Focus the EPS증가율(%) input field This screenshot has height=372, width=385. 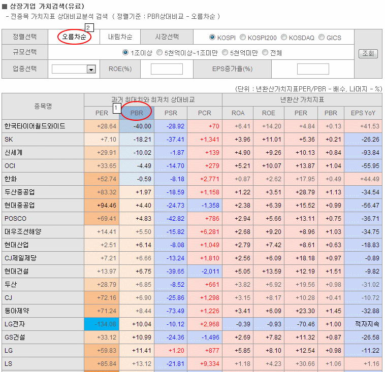click(x=313, y=69)
